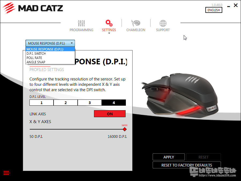Click the Mad Catz claw logo
Screen dimensions: 241x181
[9, 8]
